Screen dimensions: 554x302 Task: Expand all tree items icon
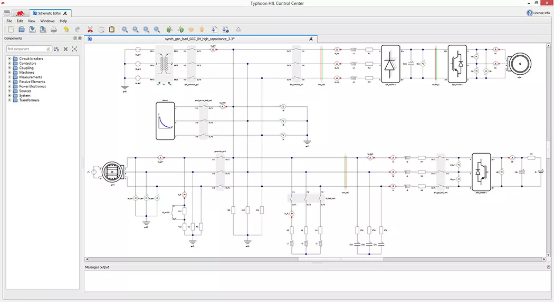point(74,49)
